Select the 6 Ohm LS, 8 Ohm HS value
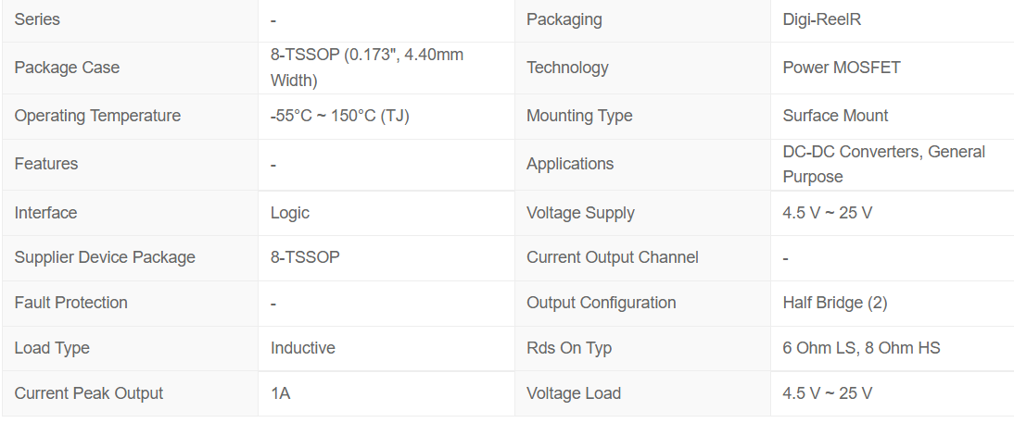 (861, 347)
